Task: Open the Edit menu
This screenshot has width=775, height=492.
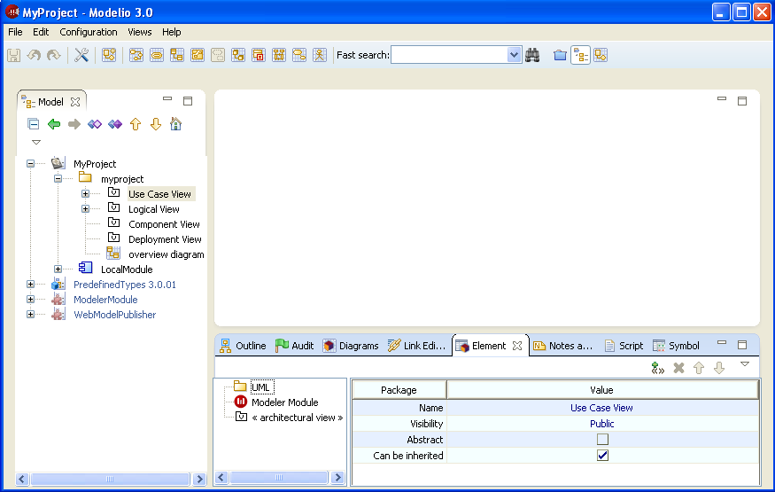Action: click(41, 32)
